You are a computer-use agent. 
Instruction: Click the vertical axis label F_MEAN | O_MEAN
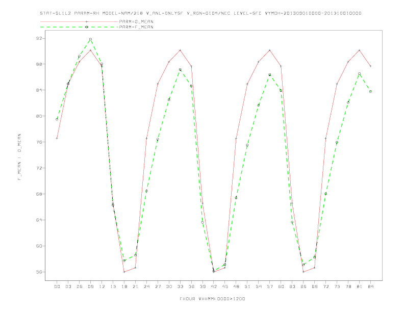pos(19,157)
